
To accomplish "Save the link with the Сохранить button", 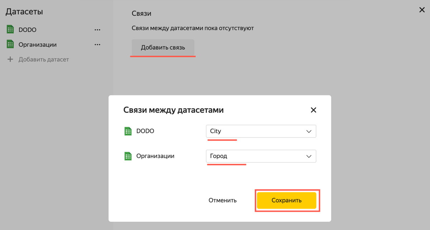I will coord(286,200).
